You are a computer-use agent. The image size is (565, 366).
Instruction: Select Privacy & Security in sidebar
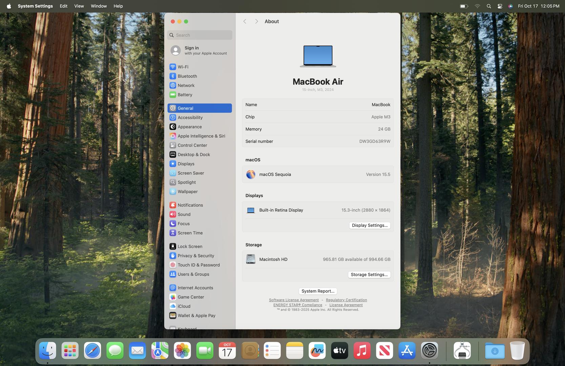[195, 256]
